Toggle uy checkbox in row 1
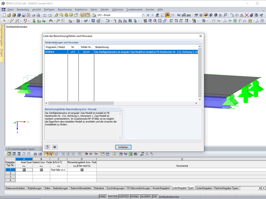 (41, 170)
